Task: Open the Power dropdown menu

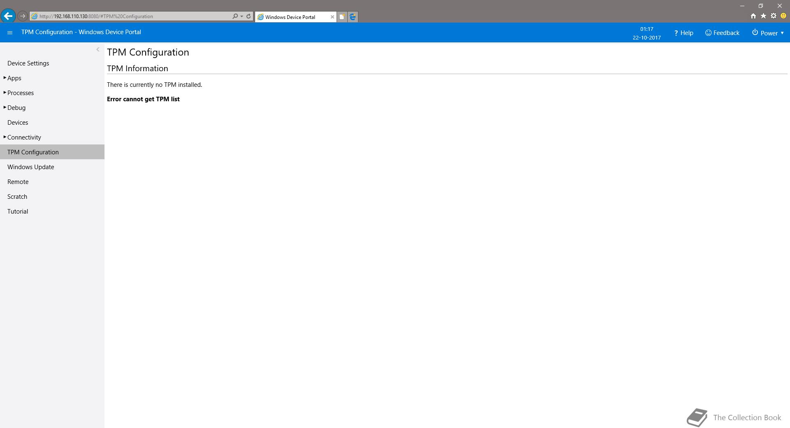Action: pos(768,33)
